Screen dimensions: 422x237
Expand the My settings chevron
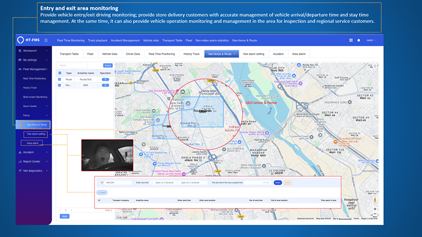click(x=47, y=60)
